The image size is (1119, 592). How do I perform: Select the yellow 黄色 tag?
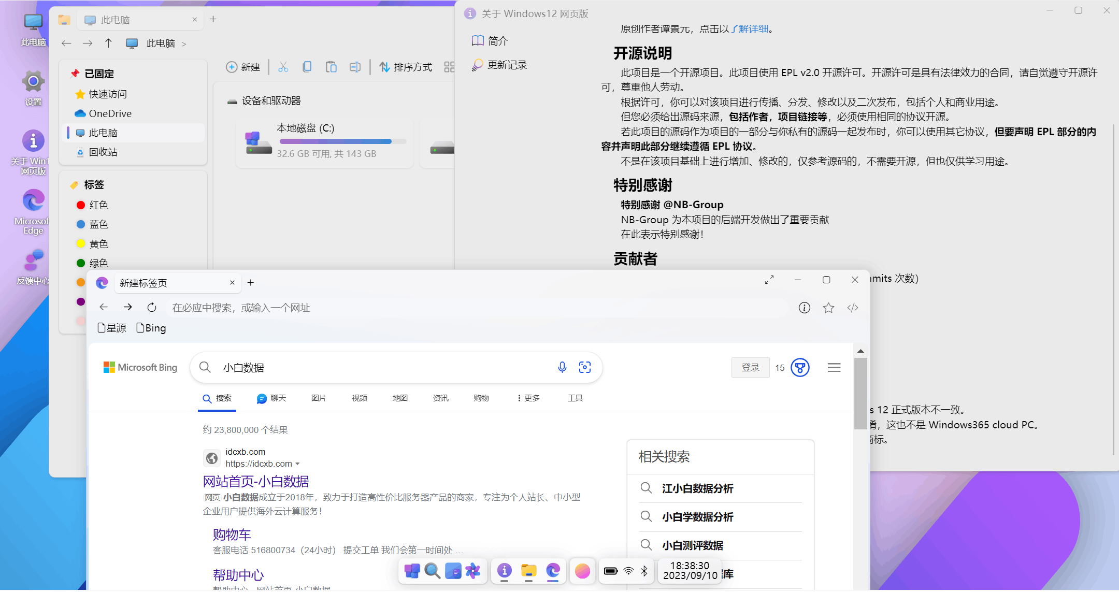tap(92, 244)
